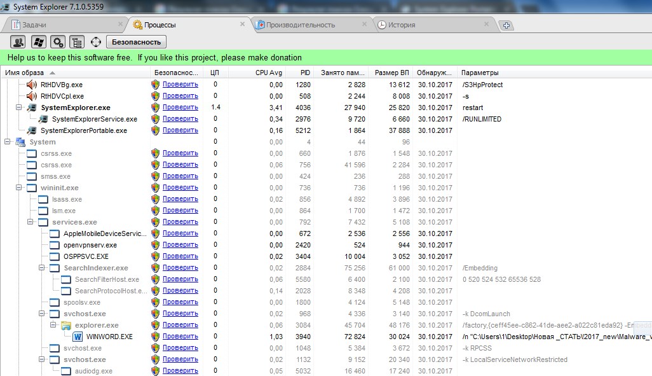Sort by Размер ВП column header
Image resolution: width=652 pixels, height=376 pixels.
point(391,73)
